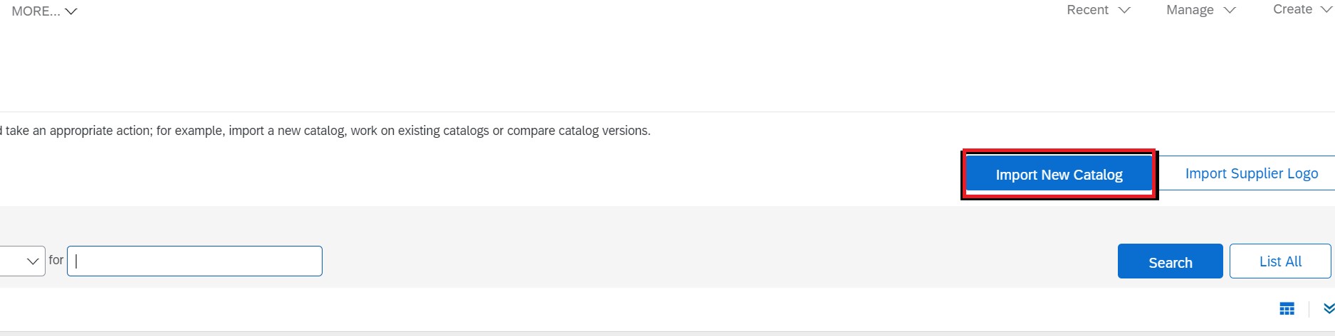The image size is (1335, 336).
Task: Open the Recent menu
Action: pyautogui.click(x=1087, y=10)
